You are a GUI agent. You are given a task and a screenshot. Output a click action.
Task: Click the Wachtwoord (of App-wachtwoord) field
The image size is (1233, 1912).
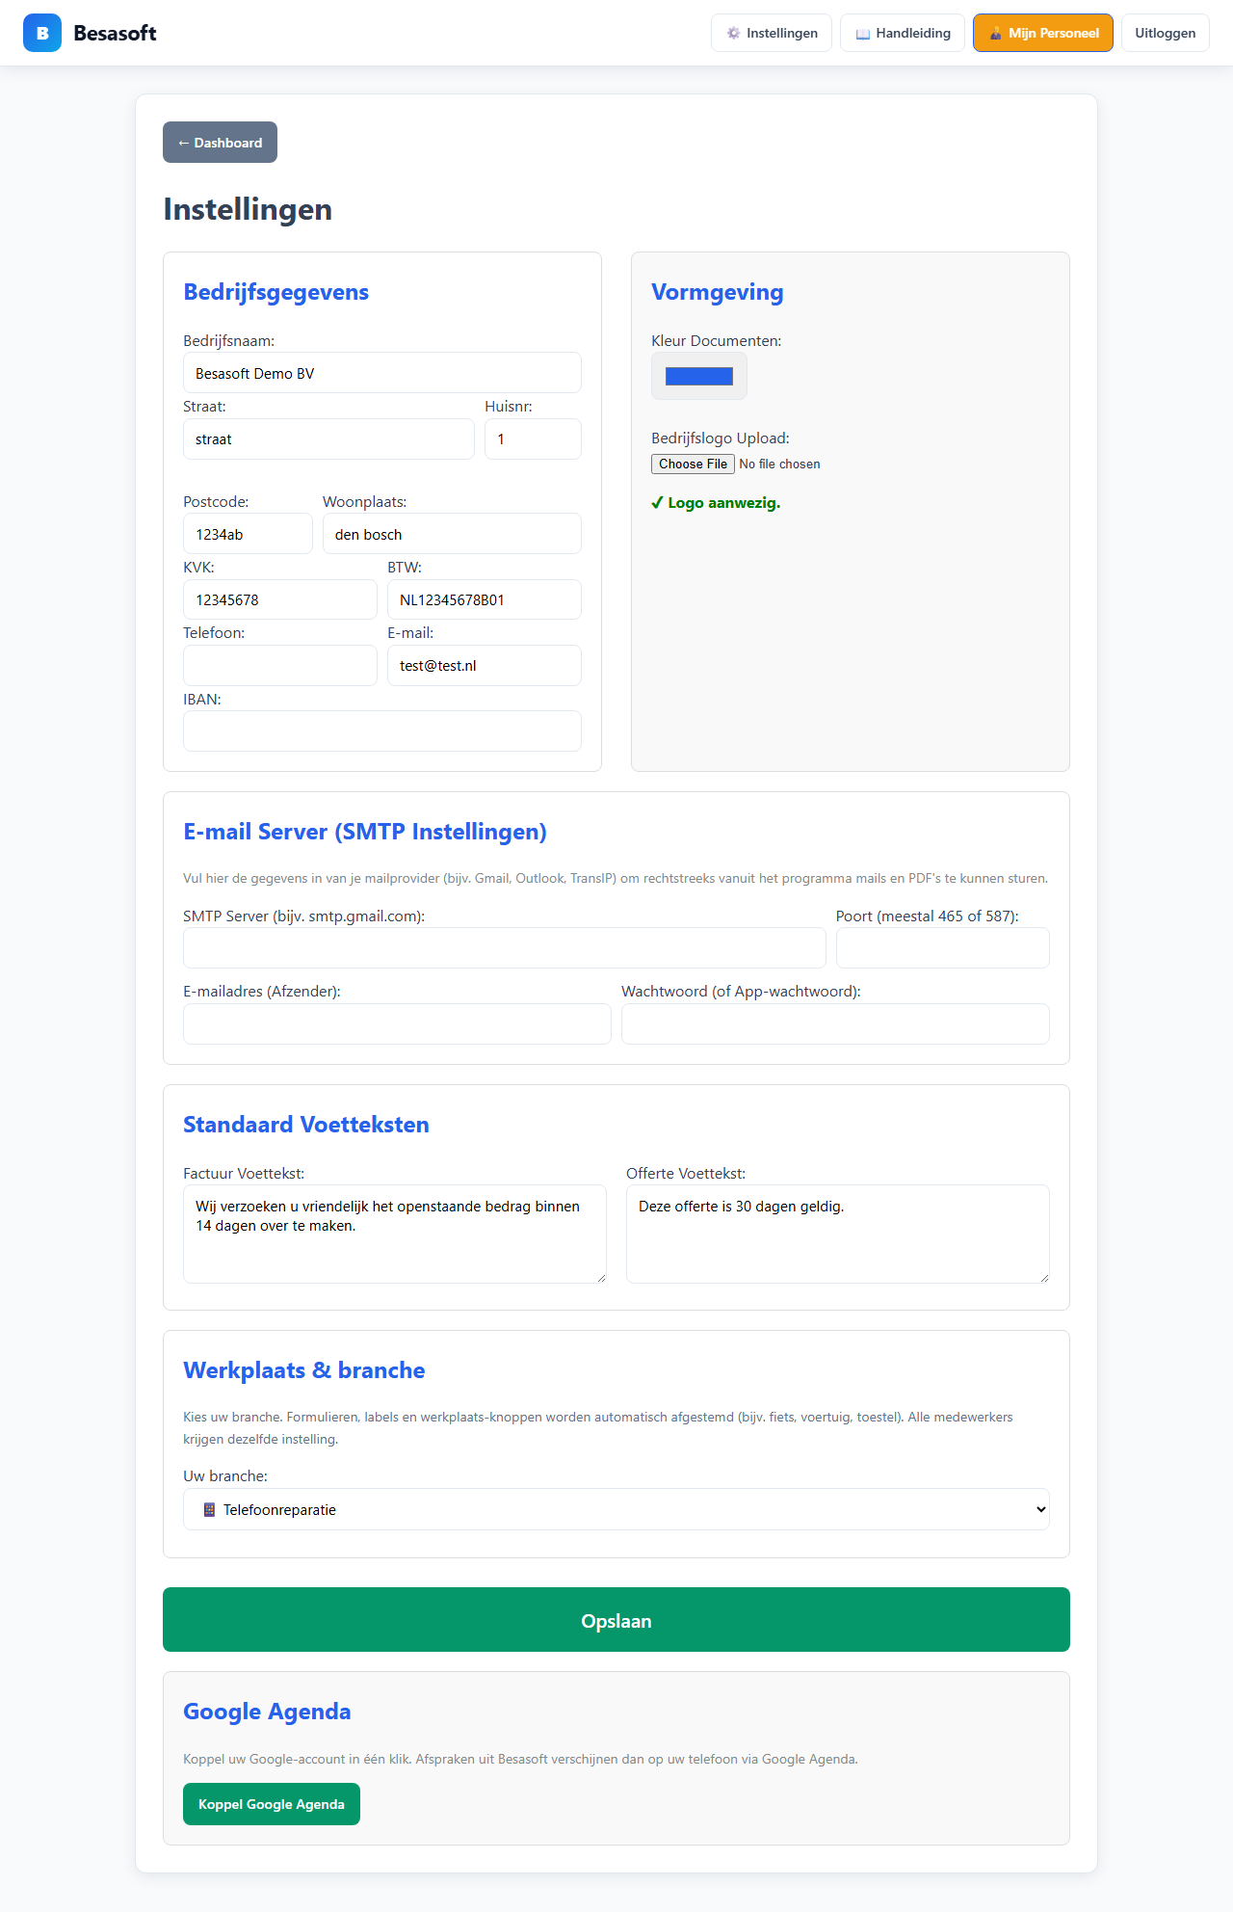pos(835,1023)
